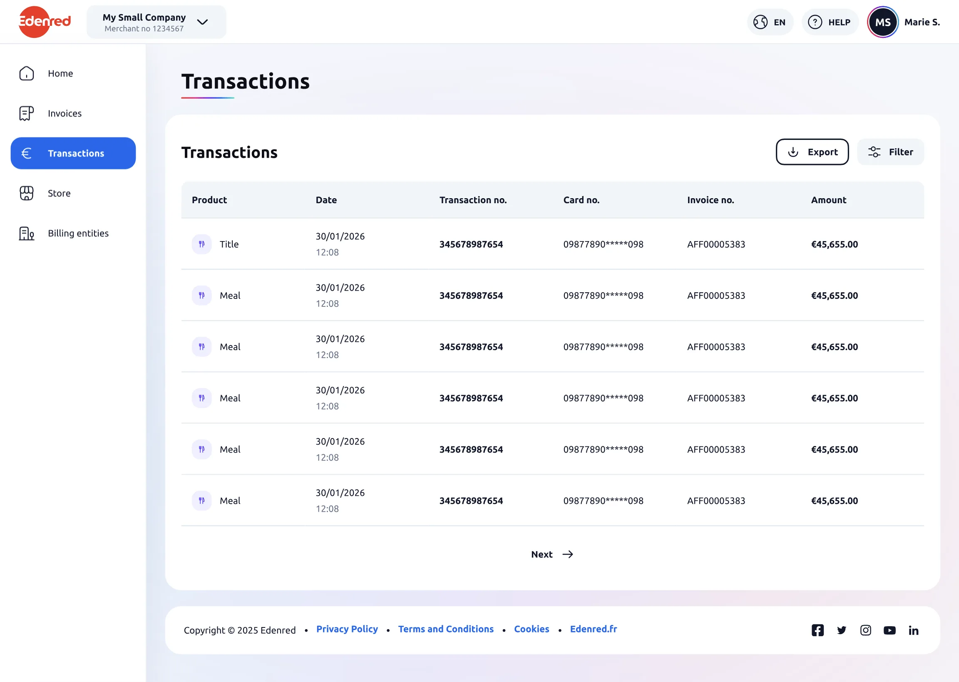Open Billing entities in the sidebar

point(73,233)
